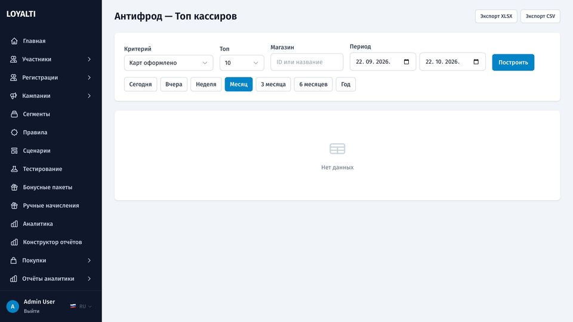Expand the Отчёты аналитики submenu chevron

[89, 278]
